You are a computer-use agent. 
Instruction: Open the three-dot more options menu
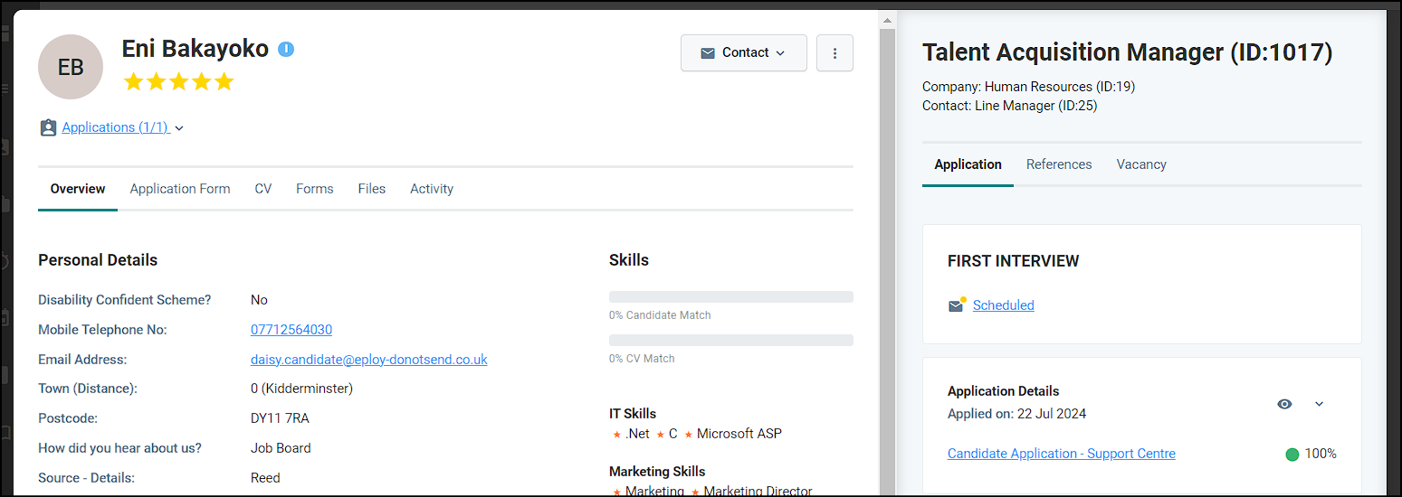835,53
